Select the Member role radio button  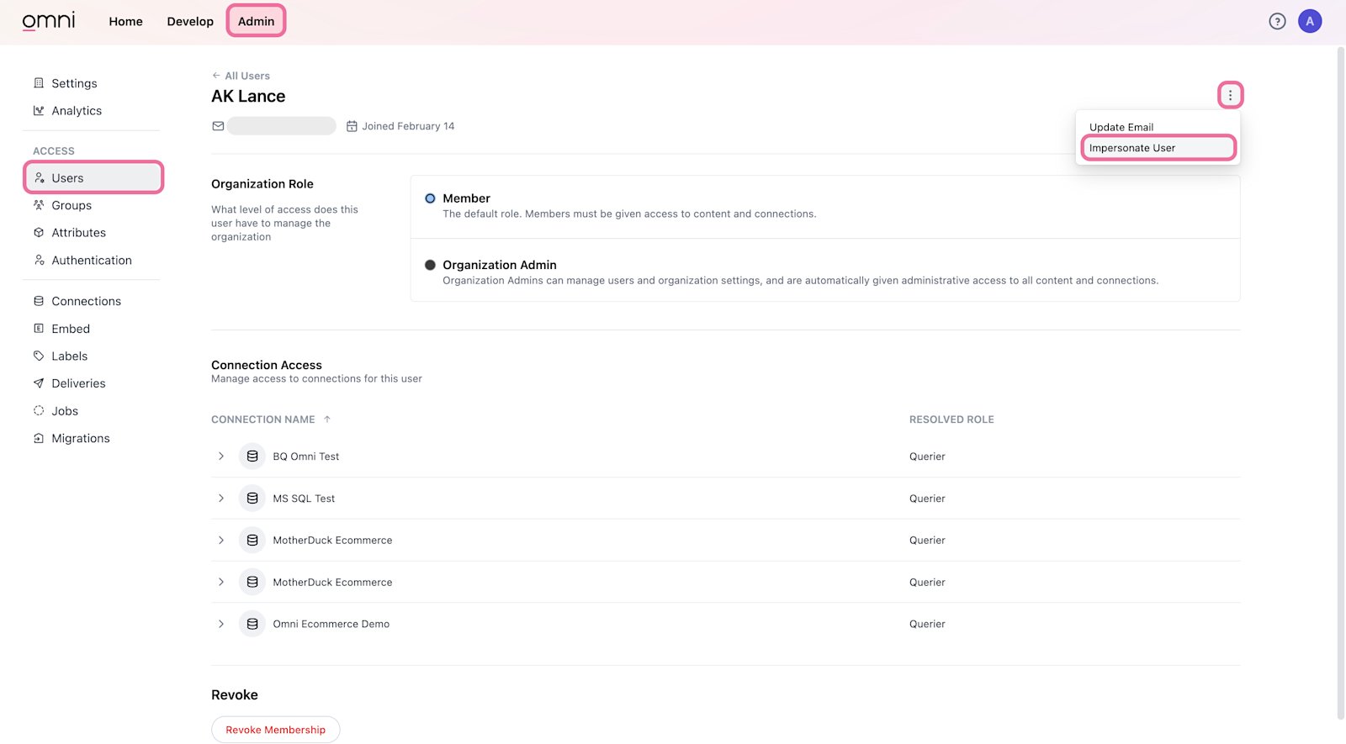click(430, 198)
